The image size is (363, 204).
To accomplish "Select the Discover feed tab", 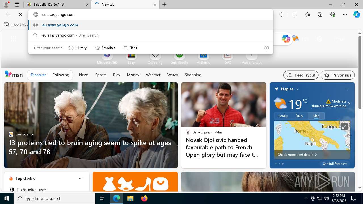I will pos(38,75).
